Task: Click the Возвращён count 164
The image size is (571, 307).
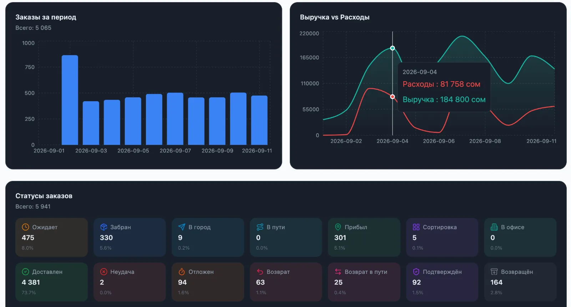Action: click(x=496, y=282)
